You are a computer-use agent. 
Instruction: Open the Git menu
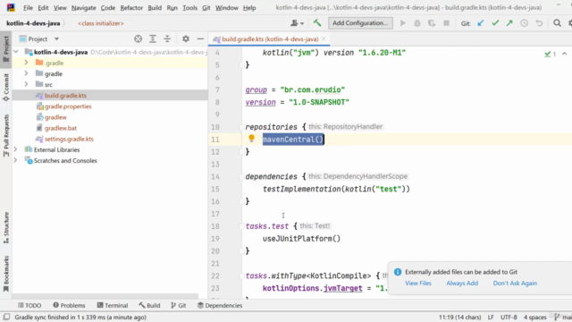point(206,8)
